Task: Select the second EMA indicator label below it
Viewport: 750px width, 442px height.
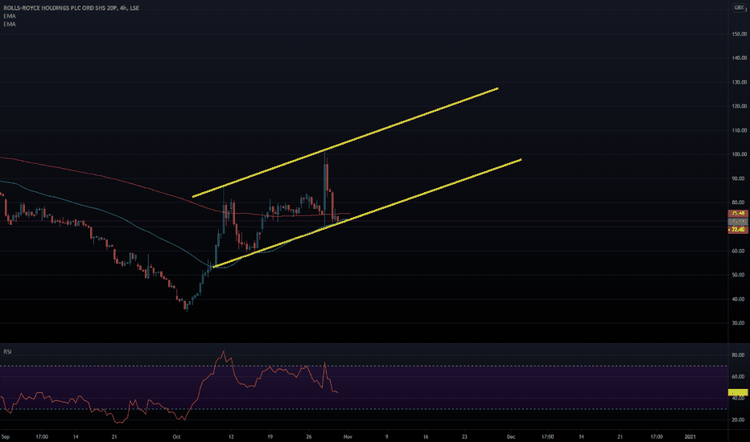Action: (x=9, y=24)
